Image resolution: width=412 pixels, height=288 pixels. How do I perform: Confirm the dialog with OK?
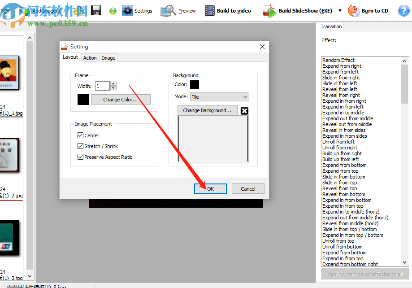click(x=210, y=188)
